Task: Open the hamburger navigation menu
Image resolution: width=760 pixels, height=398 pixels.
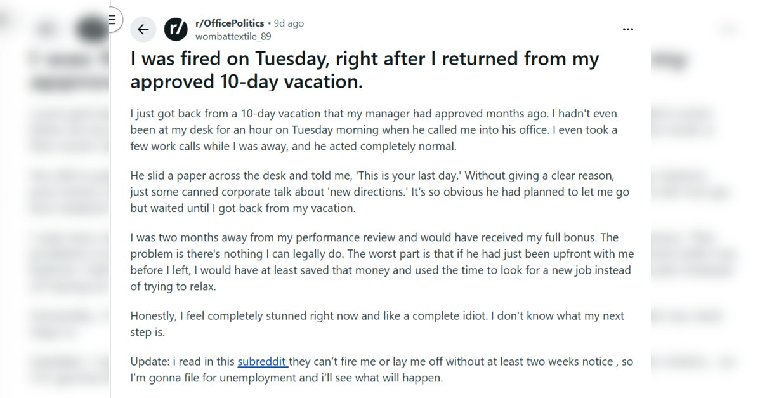Action: [113, 20]
